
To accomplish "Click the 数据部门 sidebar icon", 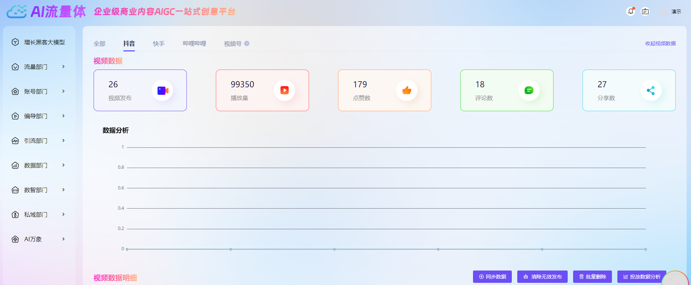I will (15, 165).
